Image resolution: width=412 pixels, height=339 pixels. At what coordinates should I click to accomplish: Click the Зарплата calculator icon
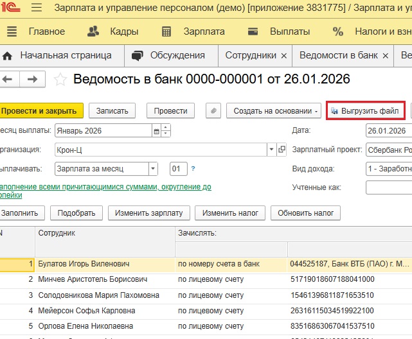[166, 31]
